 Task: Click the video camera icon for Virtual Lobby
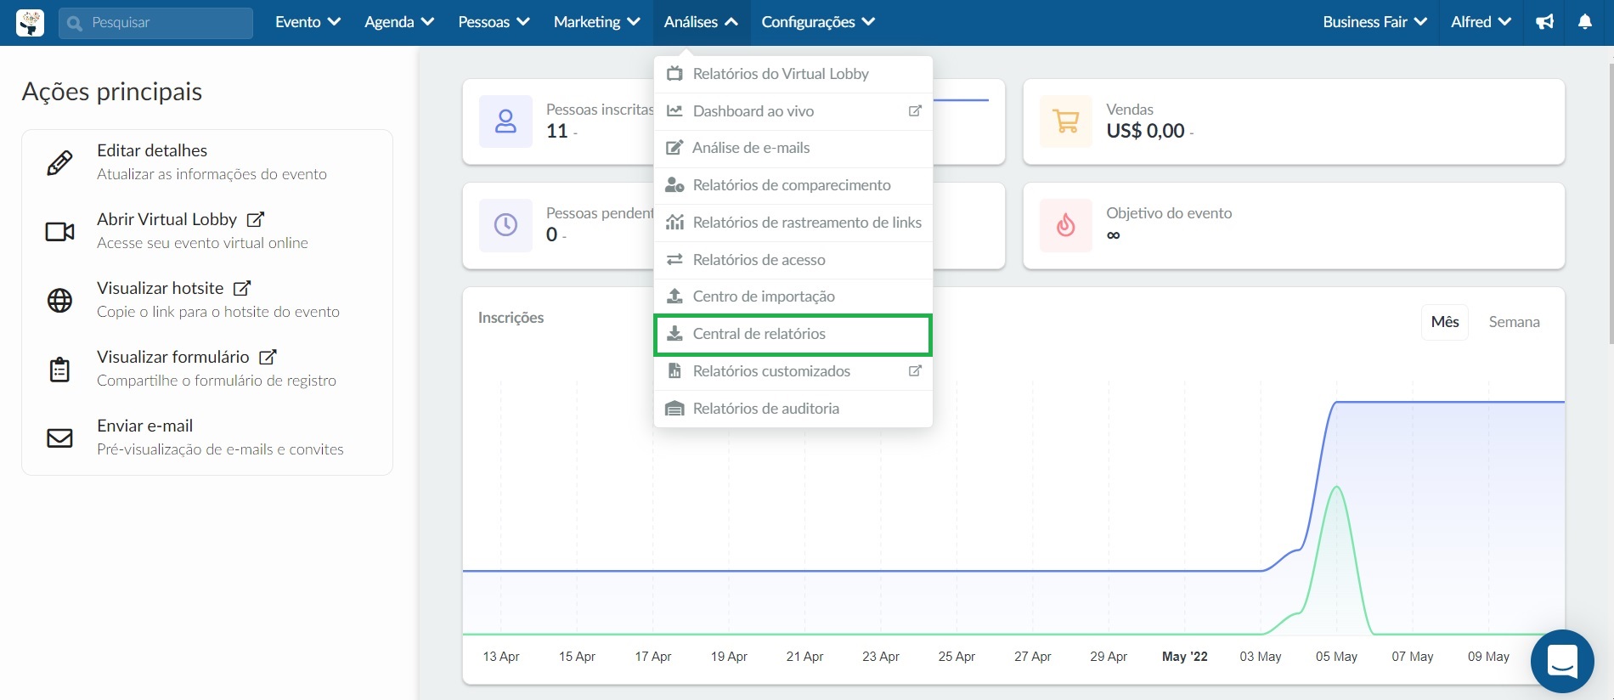[59, 231]
